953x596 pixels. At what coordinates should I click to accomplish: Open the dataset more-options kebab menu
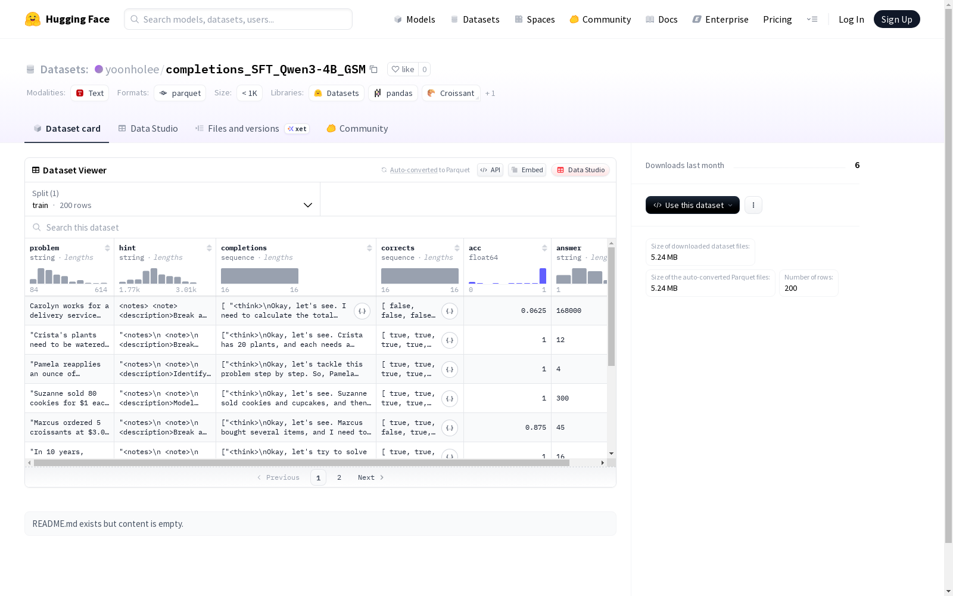(753, 205)
